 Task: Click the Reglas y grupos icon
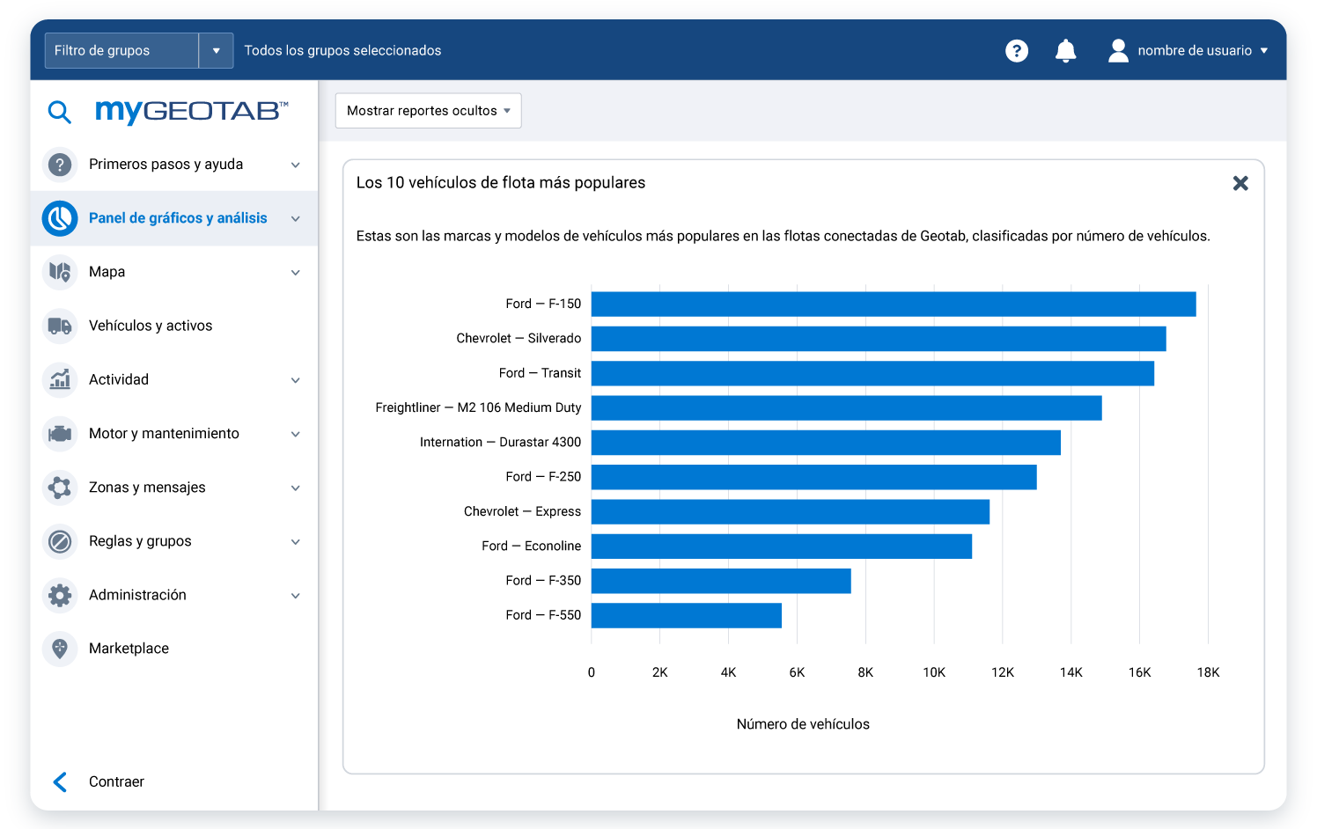click(60, 541)
